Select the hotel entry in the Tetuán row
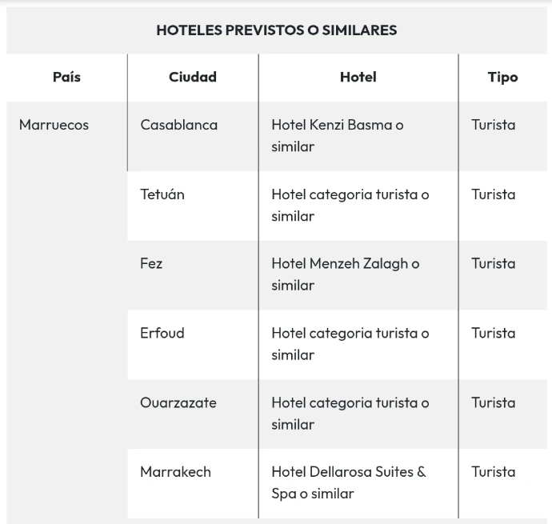 [x=350, y=205]
